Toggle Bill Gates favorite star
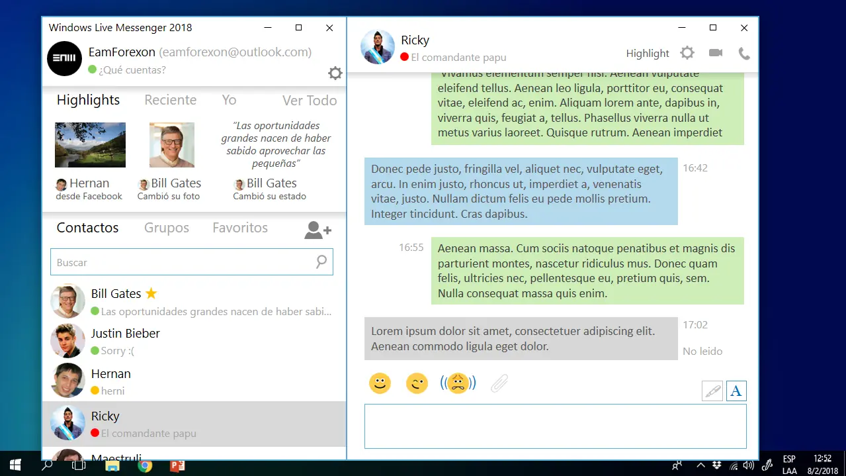Screen dimensions: 846x476 [149, 293]
